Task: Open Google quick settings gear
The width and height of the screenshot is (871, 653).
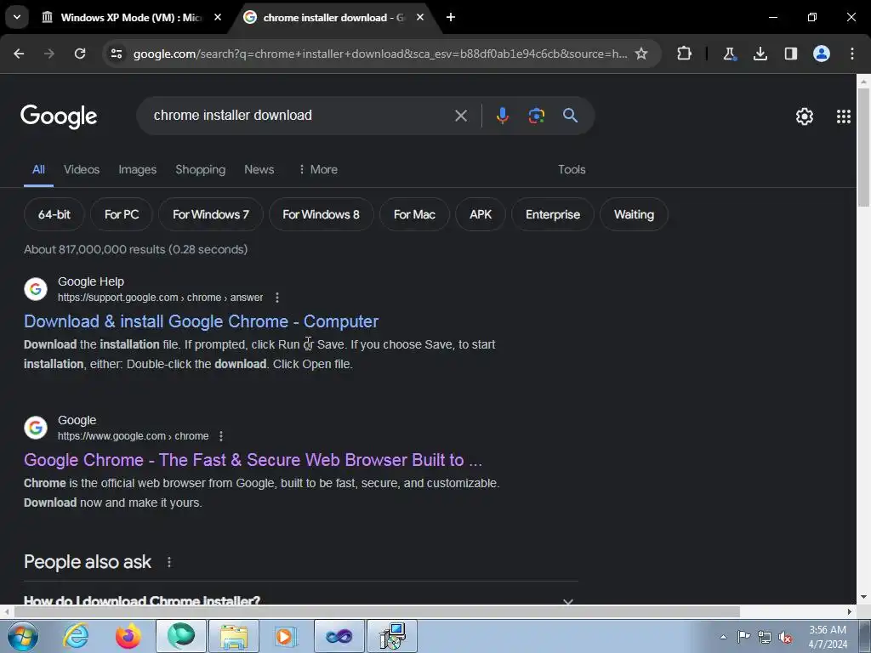Action: point(805,116)
